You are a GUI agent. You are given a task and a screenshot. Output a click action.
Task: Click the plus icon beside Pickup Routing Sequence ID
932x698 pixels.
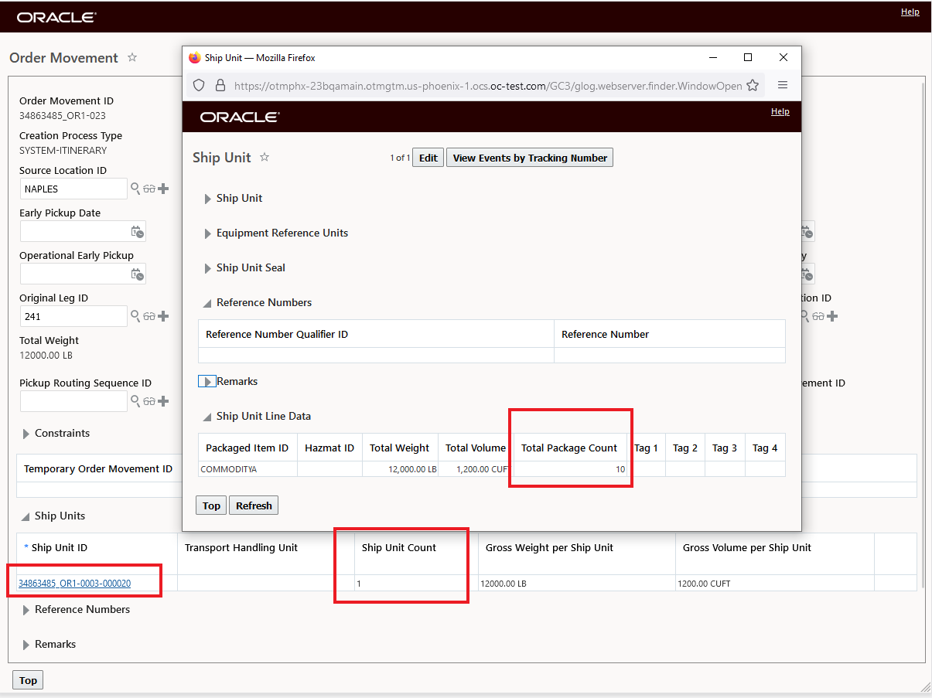(x=163, y=401)
